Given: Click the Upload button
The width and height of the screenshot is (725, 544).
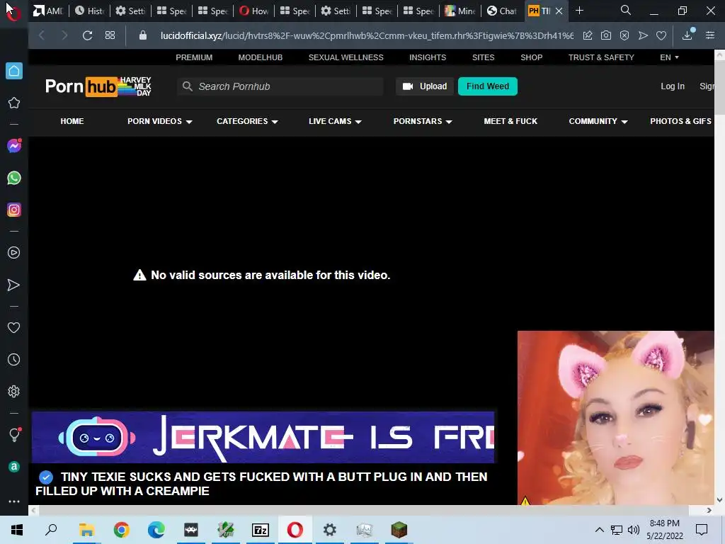Looking at the screenshot, I should coord(425,86).
